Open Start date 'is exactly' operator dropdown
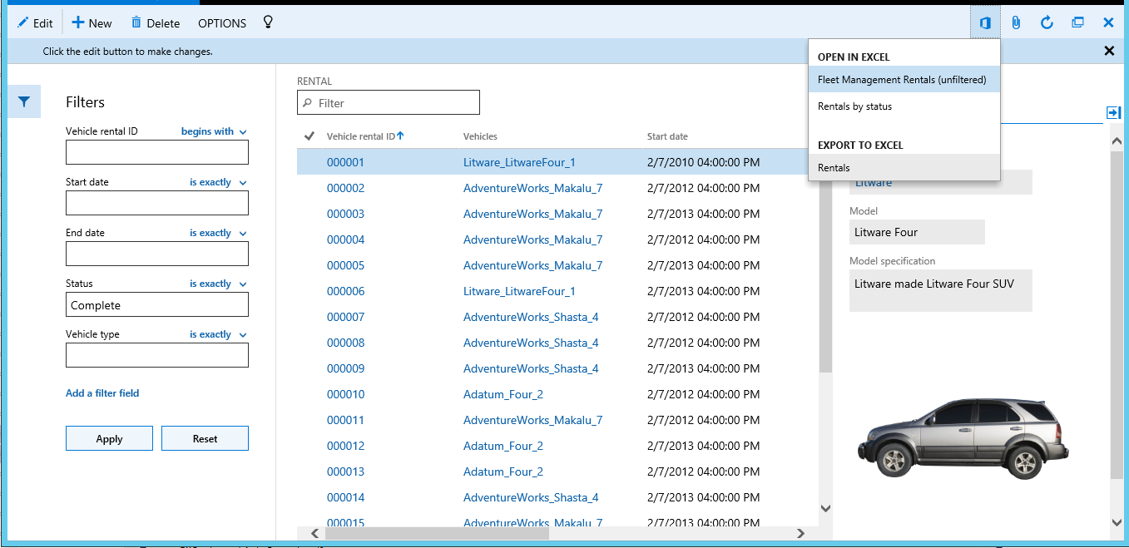Image resolution: width=1129 pixels, height=548 pixels. (x=218, y=182)
